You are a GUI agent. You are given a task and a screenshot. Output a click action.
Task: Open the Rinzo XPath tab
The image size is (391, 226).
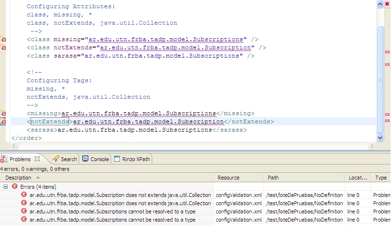coord(135,159)
